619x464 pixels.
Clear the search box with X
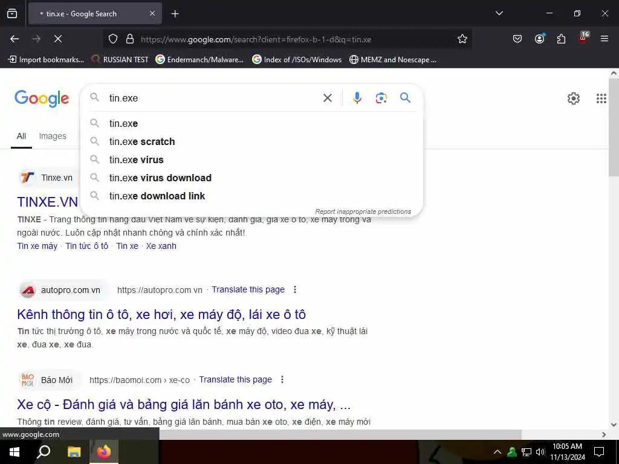328,98
